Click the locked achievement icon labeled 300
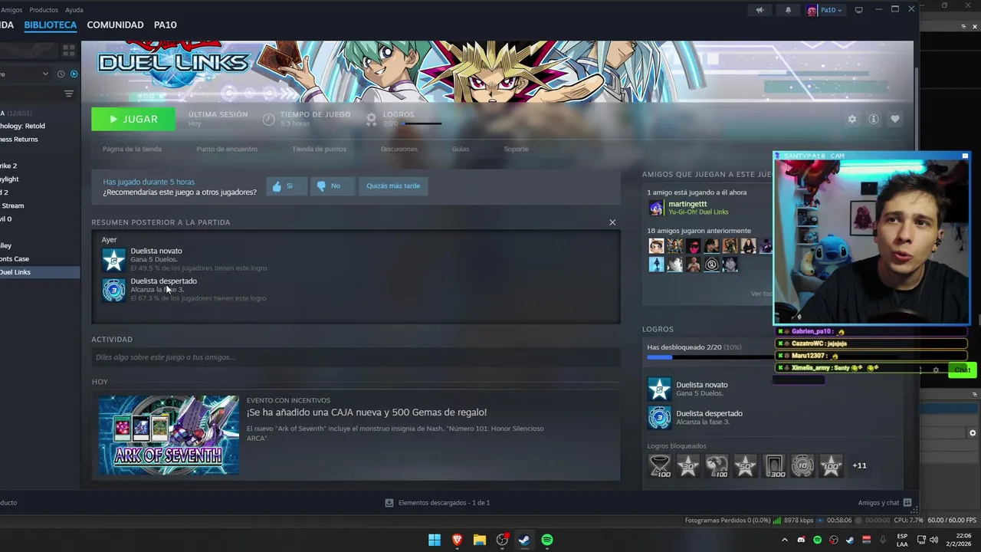Image resolution: width=981 pixels, height=552 pixels. 774,465
